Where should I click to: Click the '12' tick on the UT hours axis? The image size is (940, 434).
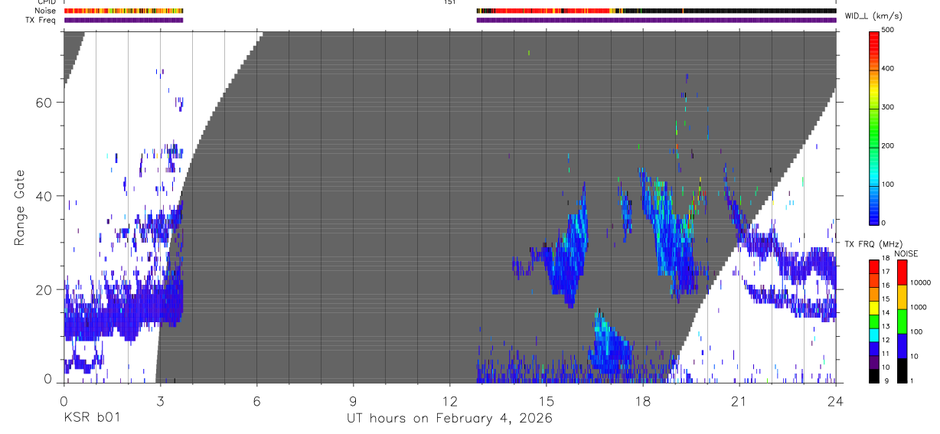(x=449, y=400)
